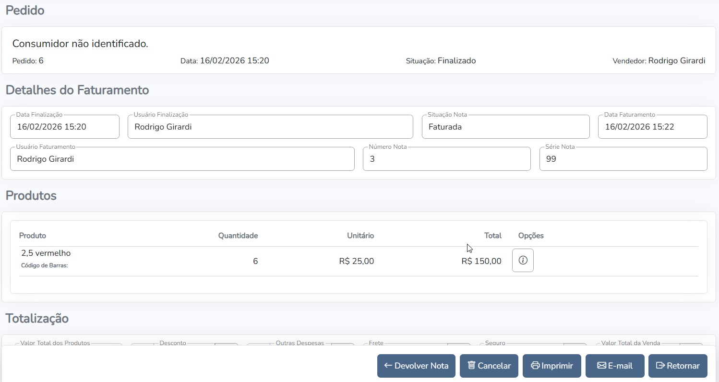Select the Usuário Finalização field
The image size is (719, 382).
click(270, 127)
